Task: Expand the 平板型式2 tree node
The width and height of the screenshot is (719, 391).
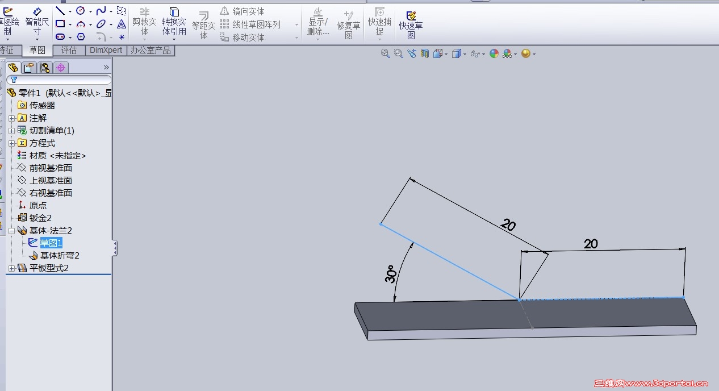Action: click(x=12, y=268)
